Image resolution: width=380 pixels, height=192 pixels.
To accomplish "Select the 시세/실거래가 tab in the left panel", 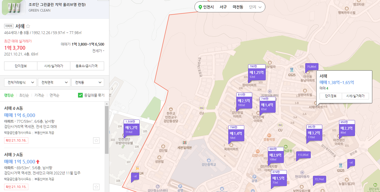I will click(x=54, y=66).
